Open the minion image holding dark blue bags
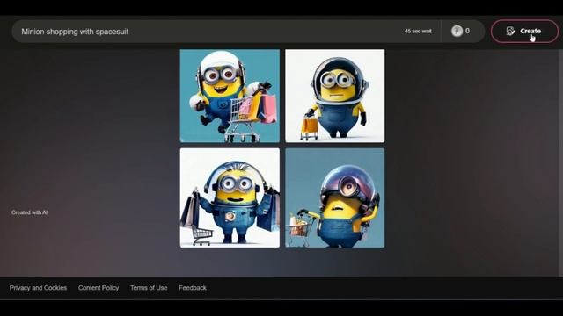Image resolution: width=563 pixels, height=316 pixels. coord(230,197)
